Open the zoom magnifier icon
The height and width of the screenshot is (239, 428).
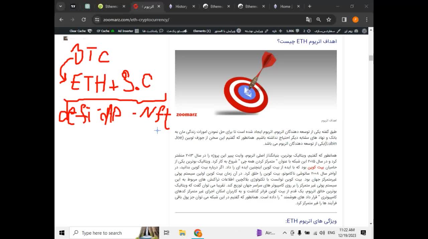[x=319, y=20]
